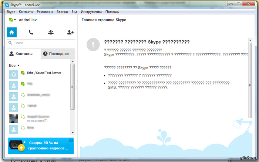Click contacts list scroll down arrow

coord(73,133)
